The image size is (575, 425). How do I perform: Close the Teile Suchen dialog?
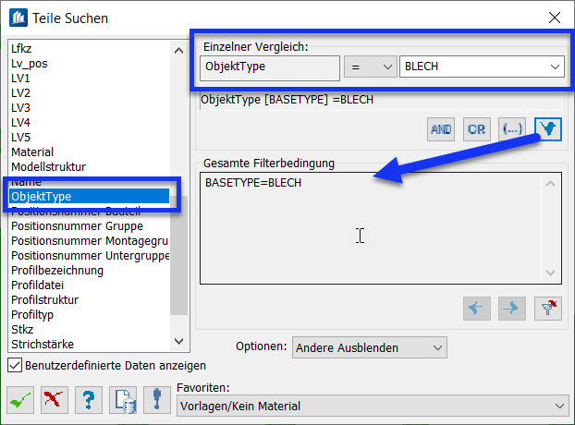click(x=555, y=18)
